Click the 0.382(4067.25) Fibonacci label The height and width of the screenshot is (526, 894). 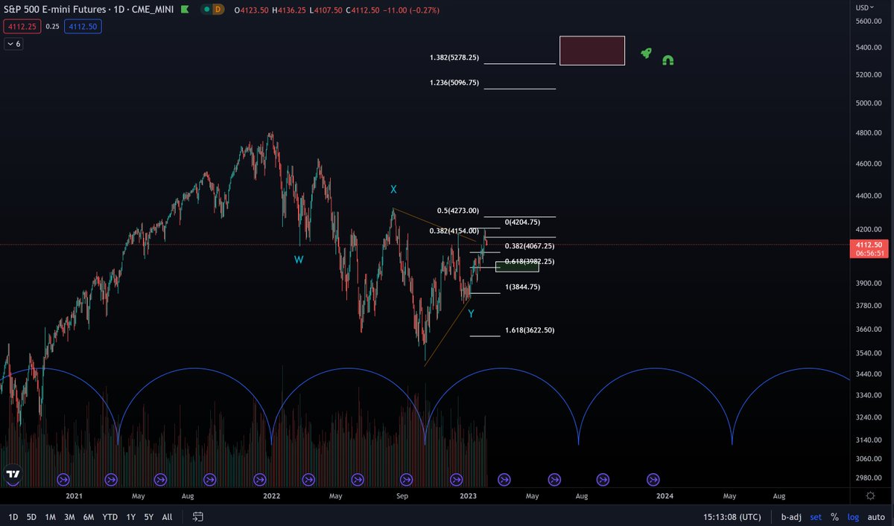(530, 246)
